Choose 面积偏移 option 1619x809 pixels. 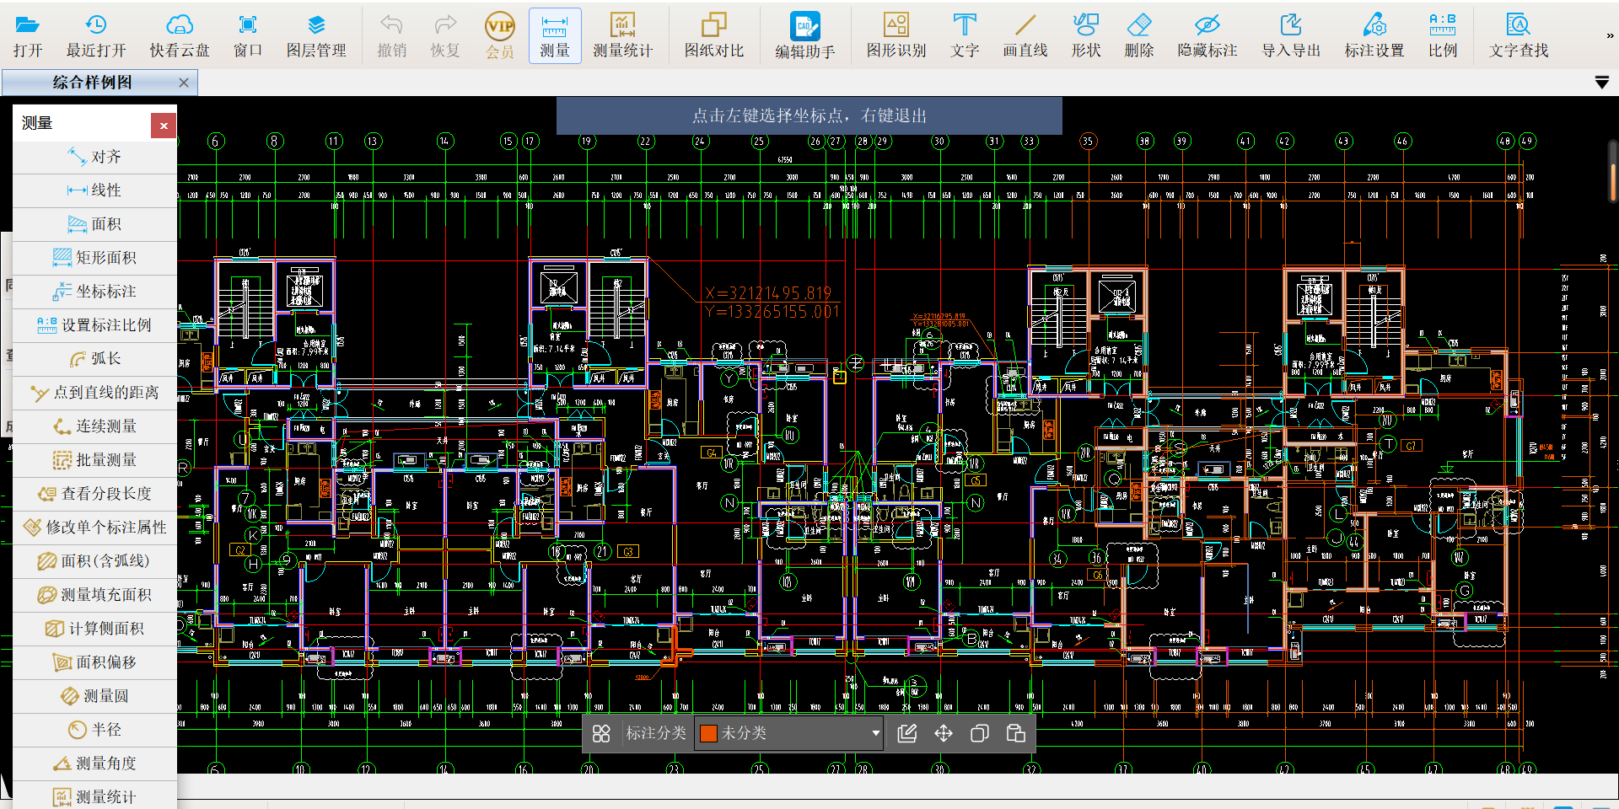click(x=94, y=662)
